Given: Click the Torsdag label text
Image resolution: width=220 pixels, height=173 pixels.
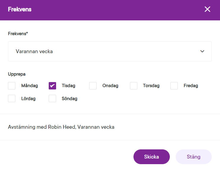Looking at the screenshot, I should pos(151,86).
